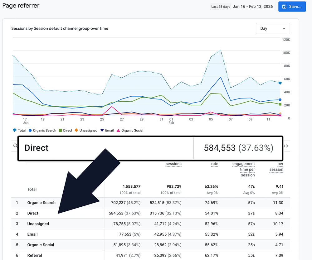Screen dimensions: 312x260
Task: Click the Email channel row
Action: pos(32,234)
